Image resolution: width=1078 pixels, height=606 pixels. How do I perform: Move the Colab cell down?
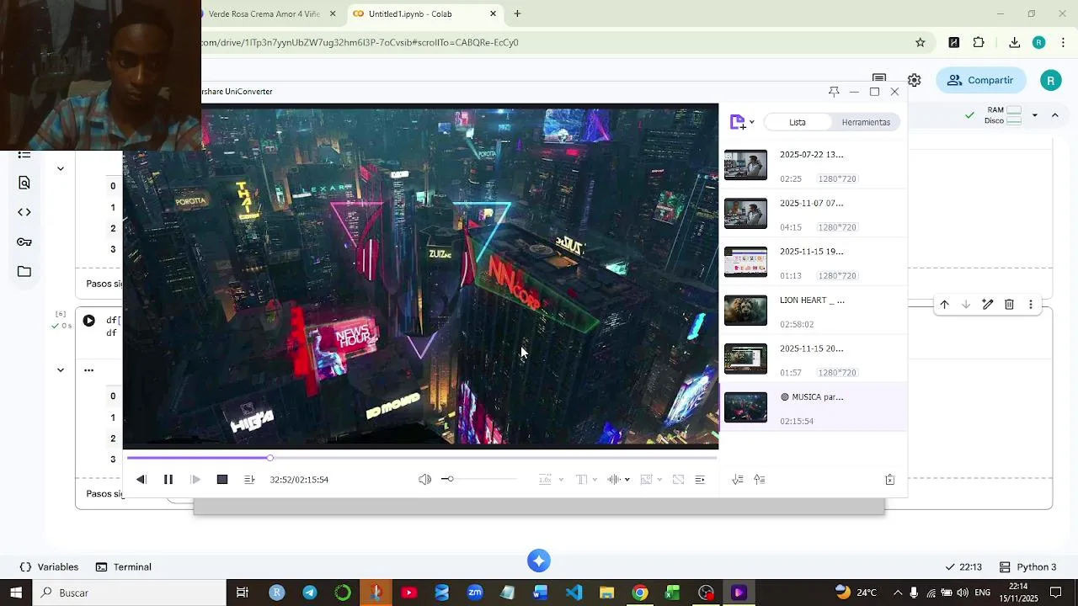pos(966,305)
